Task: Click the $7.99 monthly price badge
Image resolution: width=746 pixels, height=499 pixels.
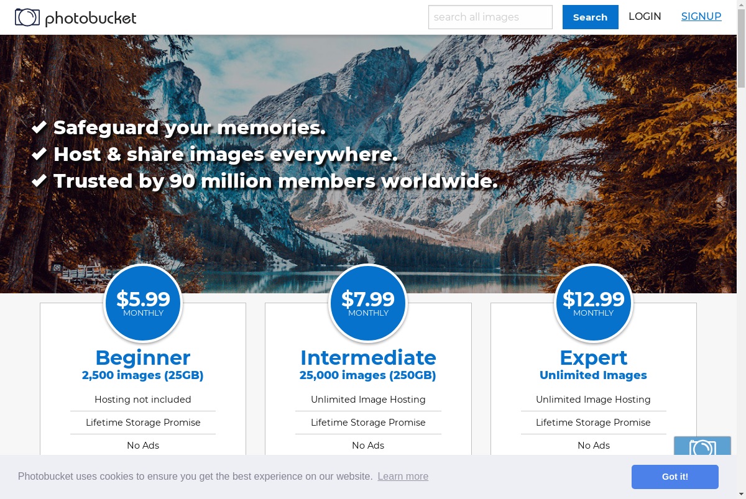Action: (368, 303)
